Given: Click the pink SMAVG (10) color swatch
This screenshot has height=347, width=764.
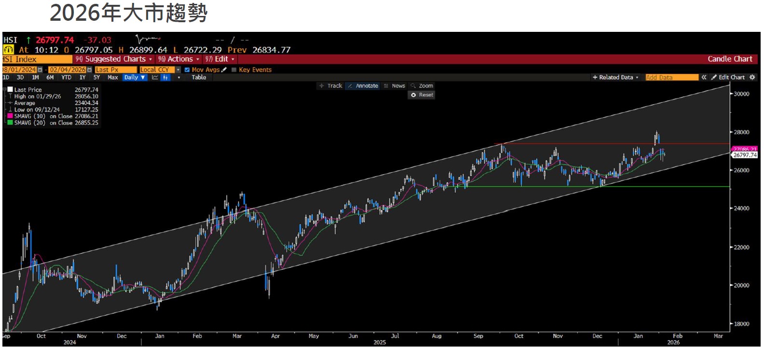Looking at the screenshot, I should click(x=10, y=116).
